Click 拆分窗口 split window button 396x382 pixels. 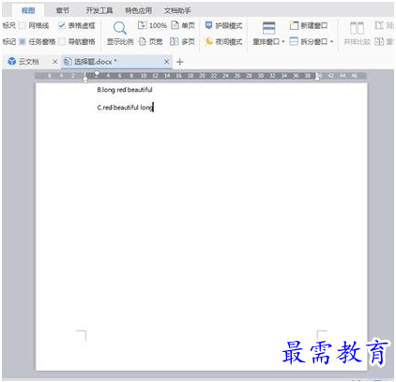pyautogui.click(x=309, y=41)
